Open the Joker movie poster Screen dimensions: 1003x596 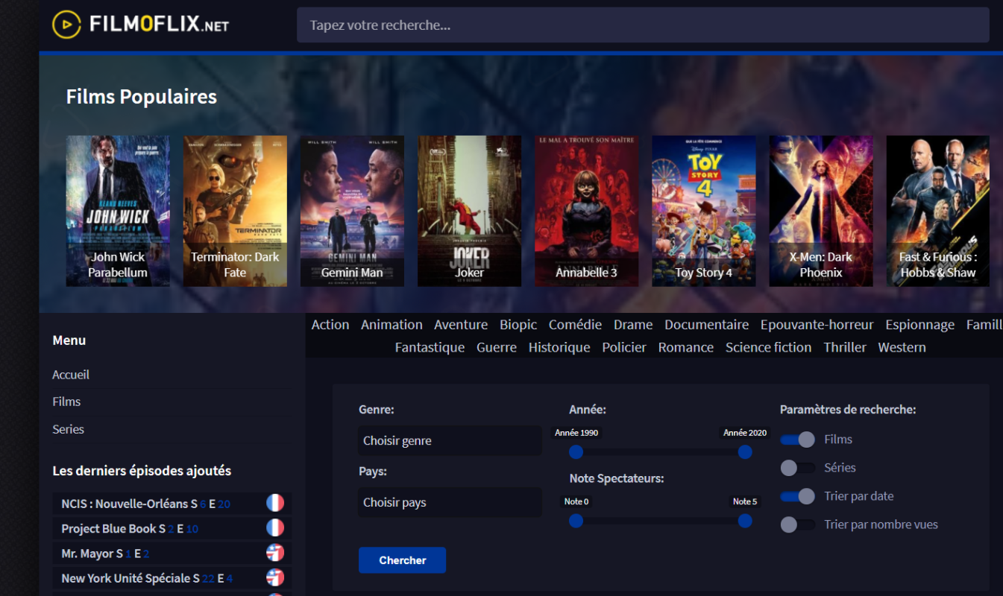coord(469,211)
